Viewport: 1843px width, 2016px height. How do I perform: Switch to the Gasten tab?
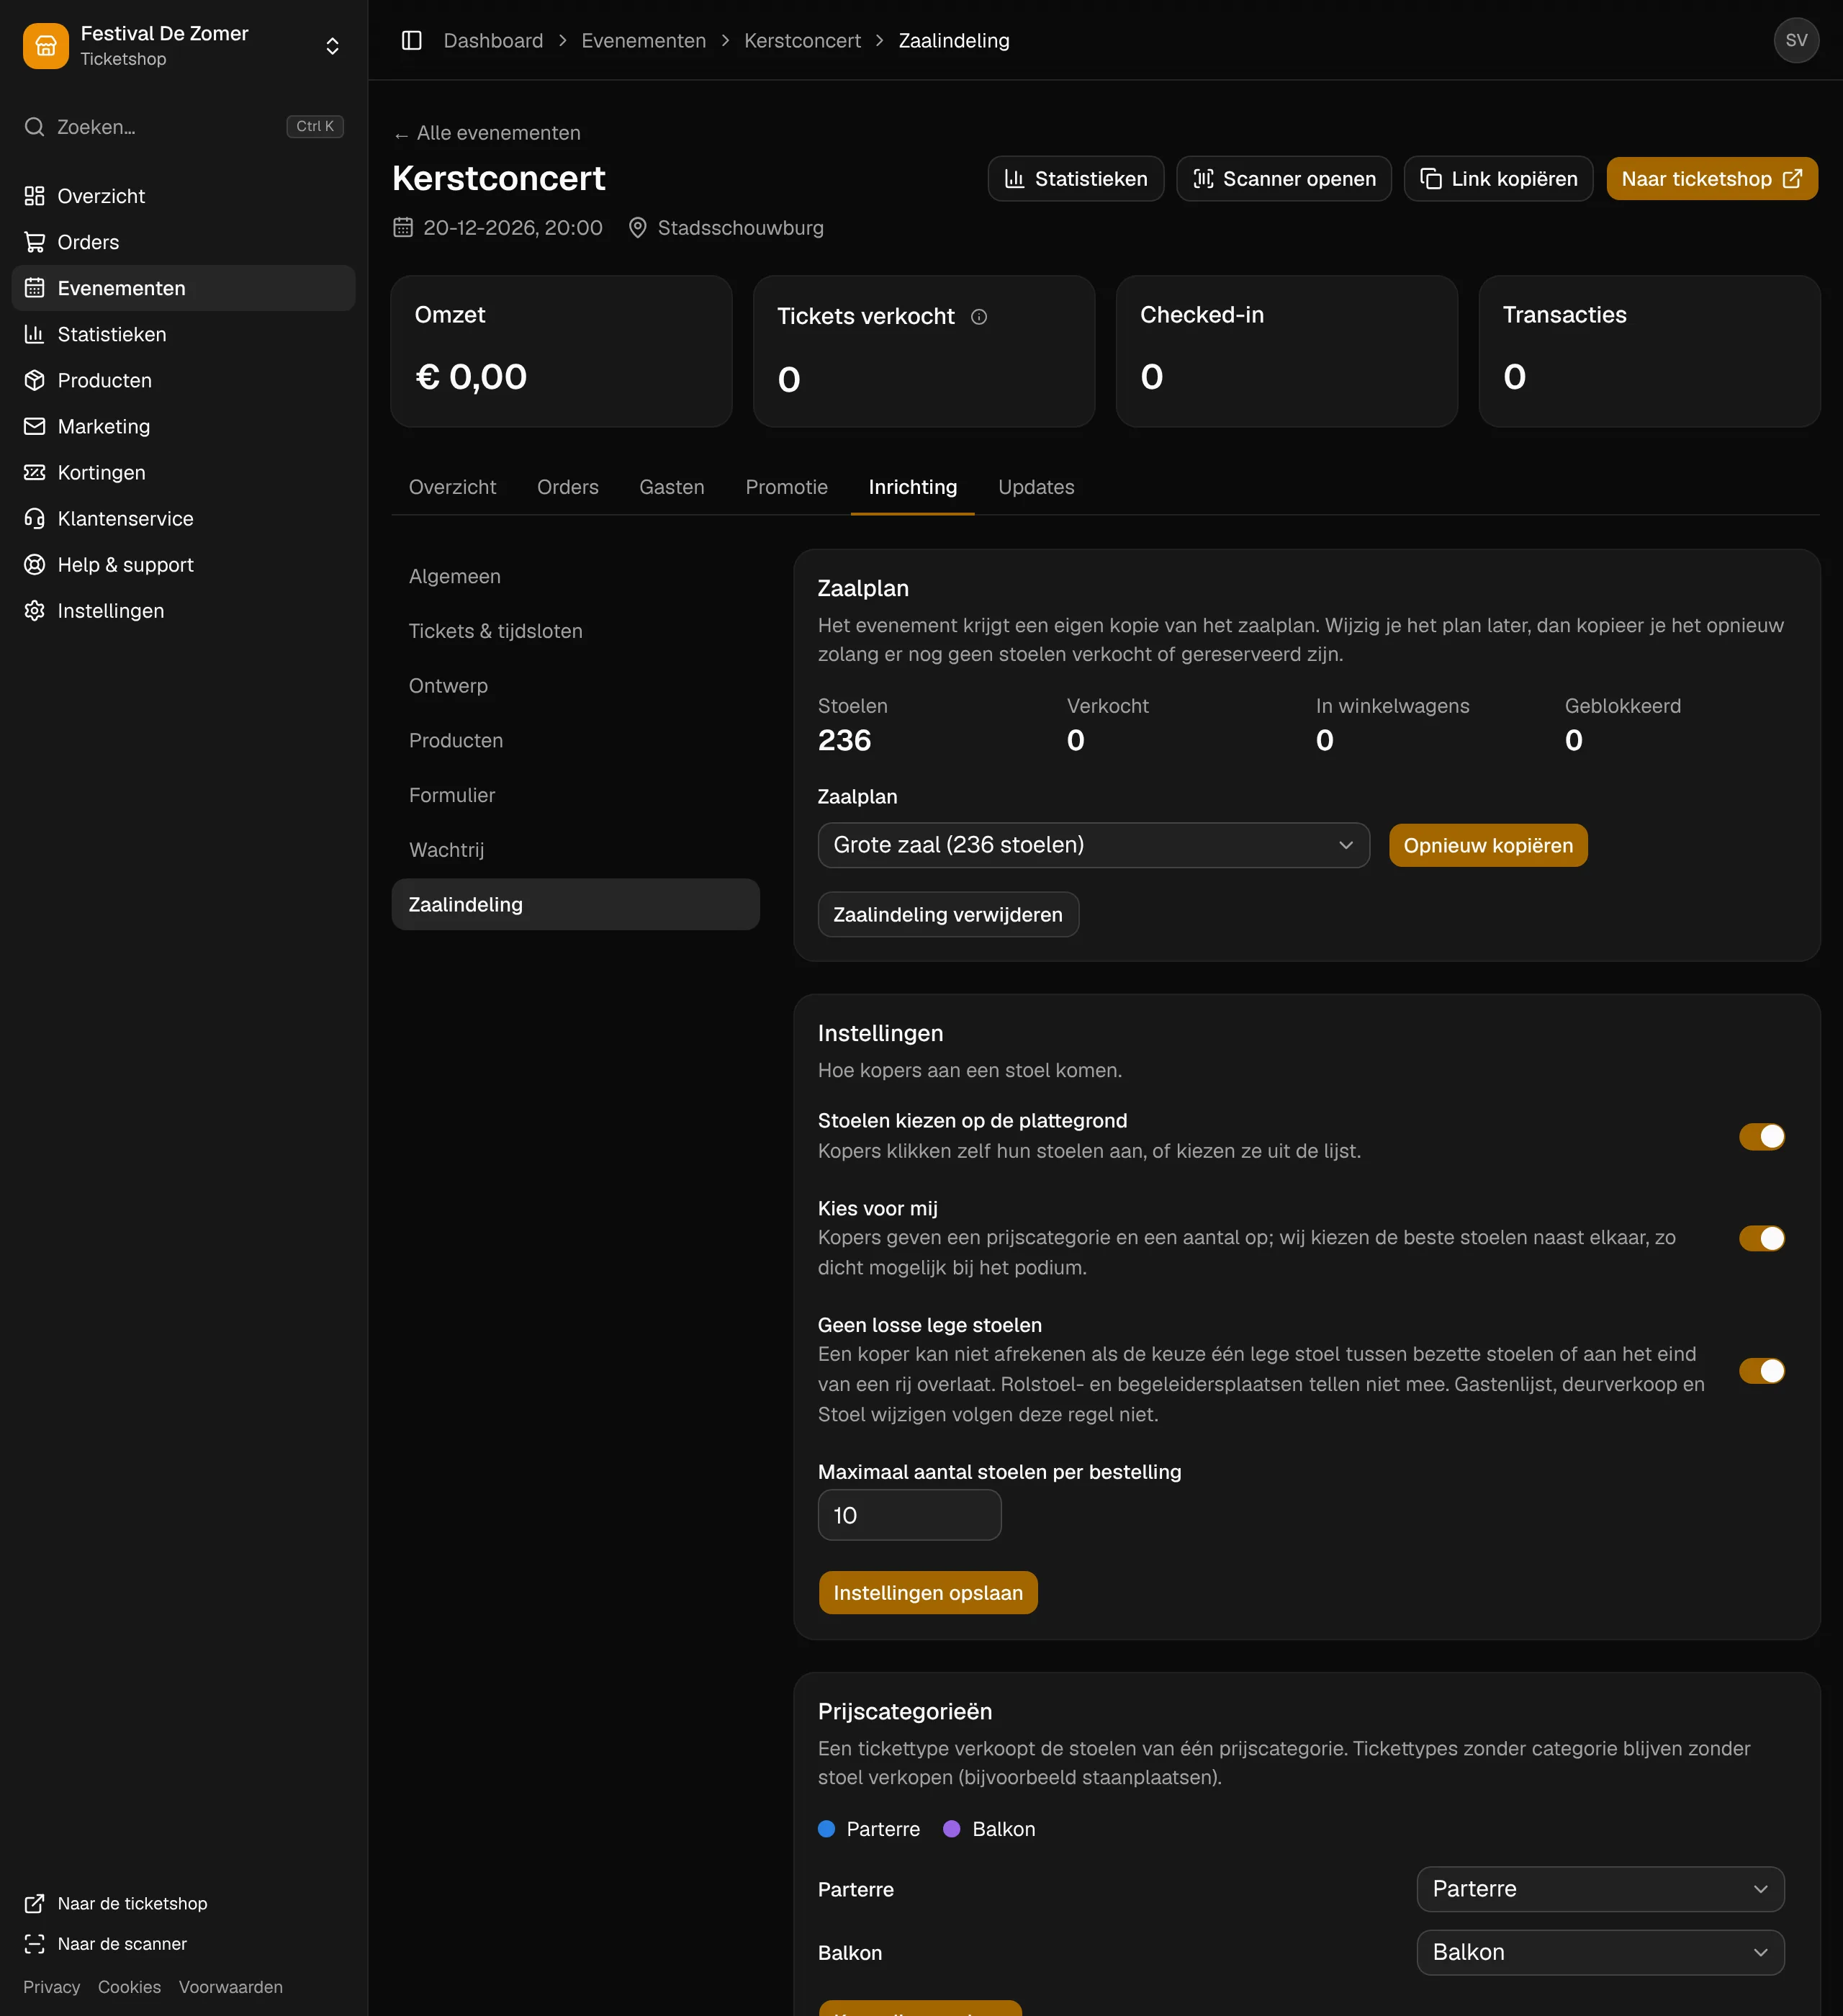(x=672, y=487)
